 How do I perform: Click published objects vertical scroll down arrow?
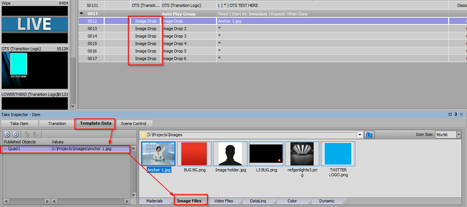coord(134,195)
